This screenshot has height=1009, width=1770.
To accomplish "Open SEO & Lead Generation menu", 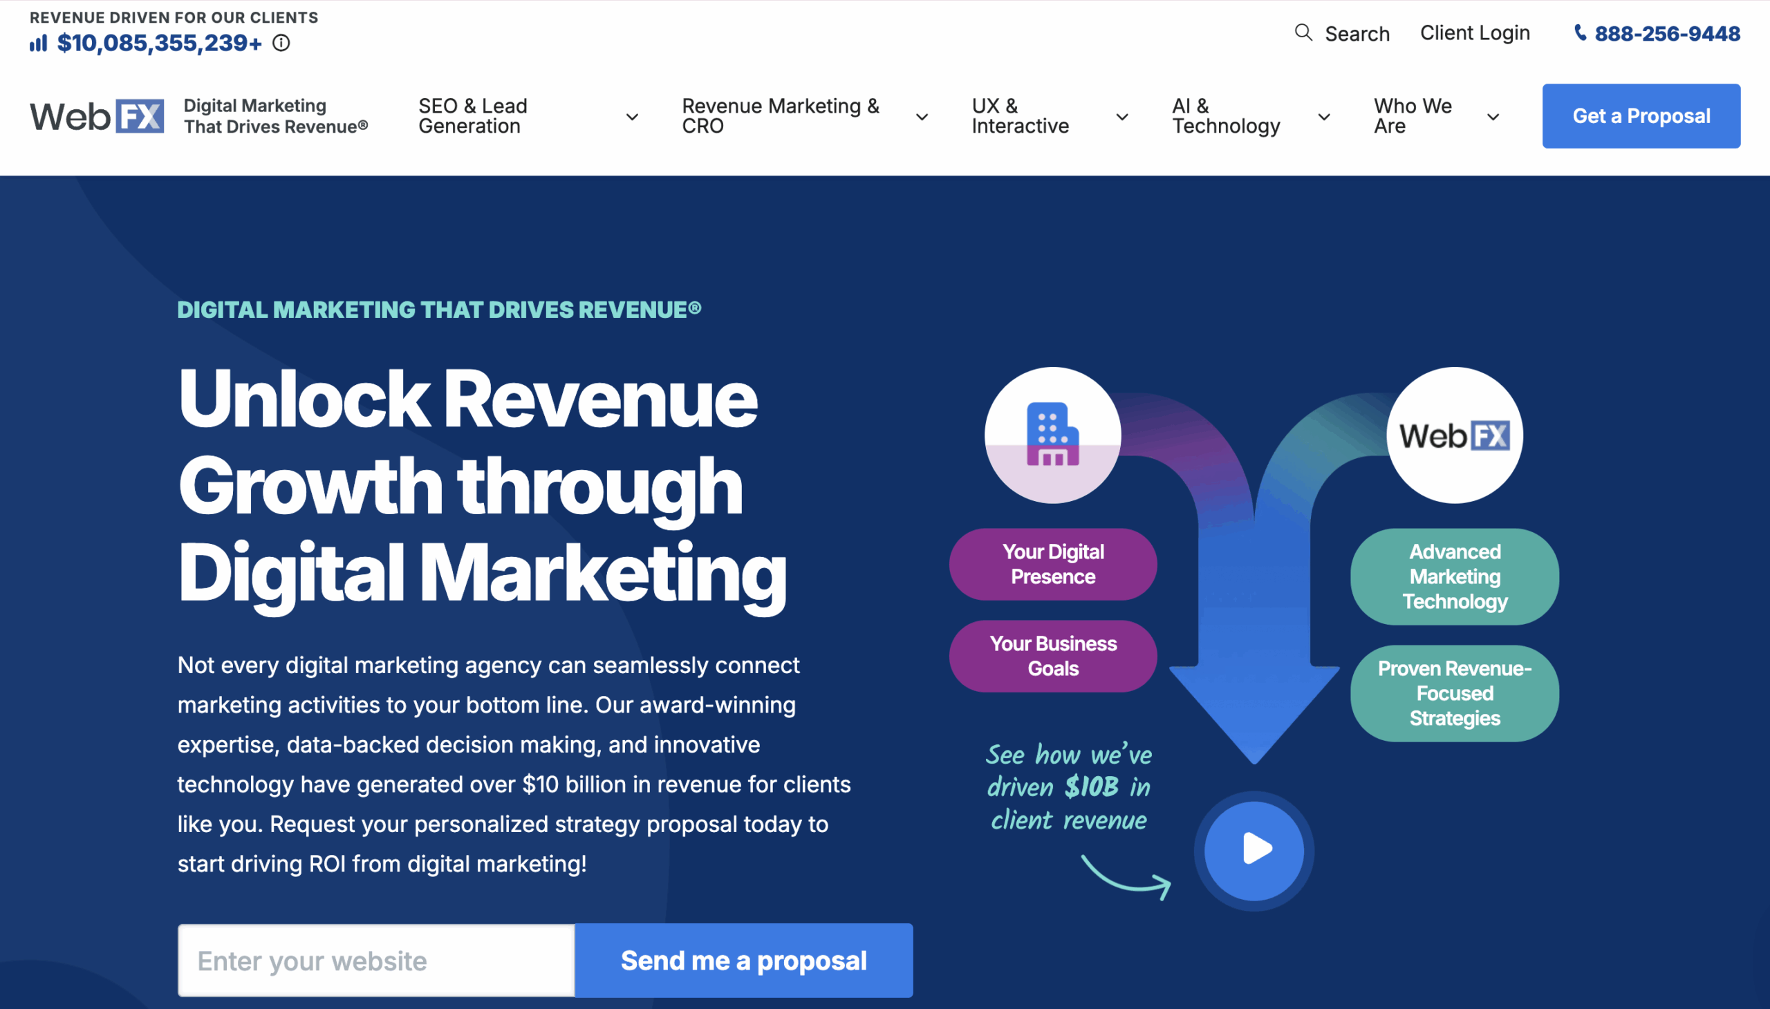I will [x=473, y=115].
